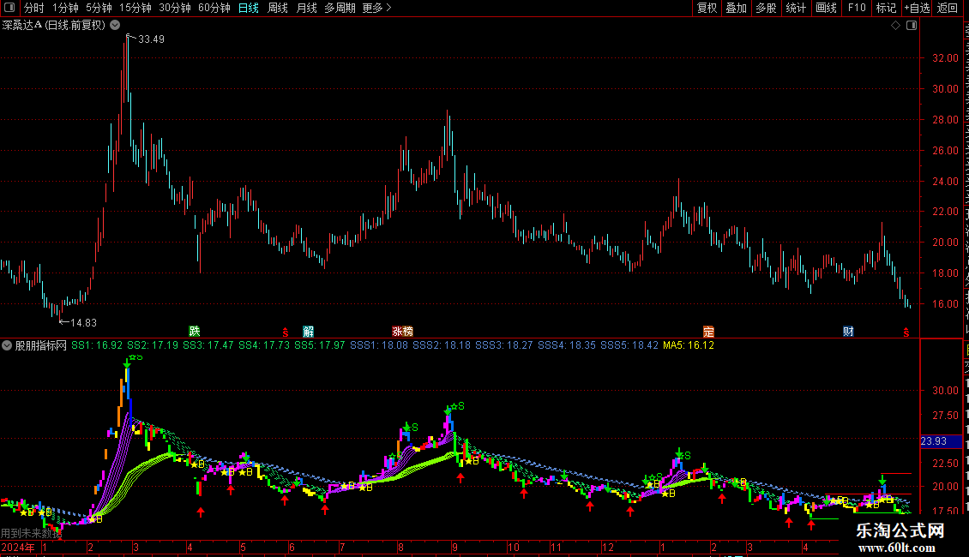The image size is (969, 557).
Task: Switch to 月线 monthly chart
Action: point(306,8)
